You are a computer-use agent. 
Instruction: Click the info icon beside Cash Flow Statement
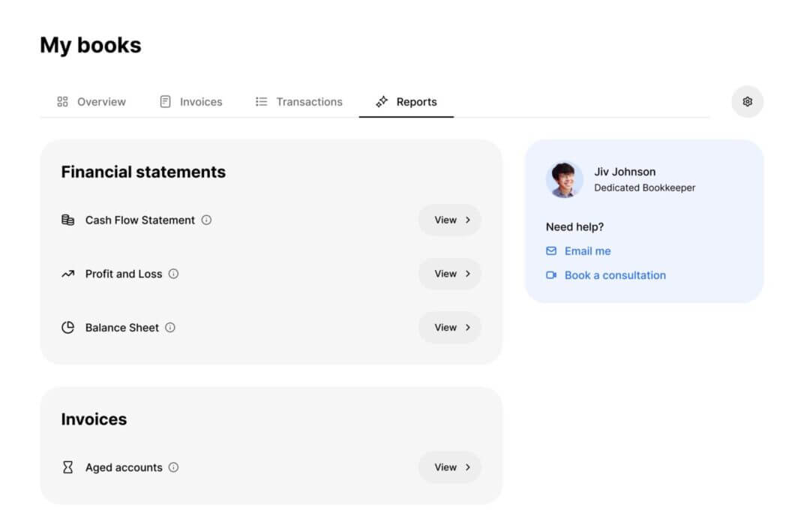[207, 220]
